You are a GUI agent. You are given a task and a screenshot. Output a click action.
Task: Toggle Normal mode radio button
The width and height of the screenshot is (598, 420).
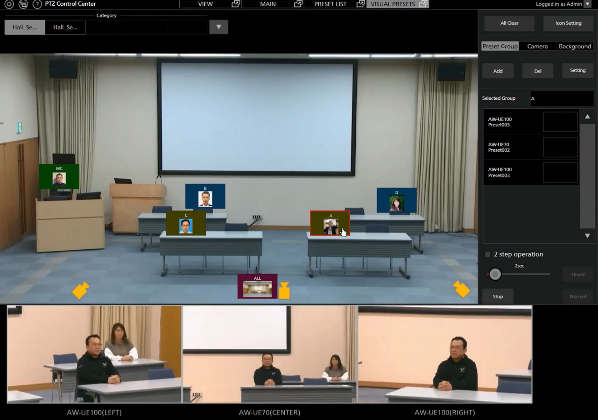(x=577, y=296)
